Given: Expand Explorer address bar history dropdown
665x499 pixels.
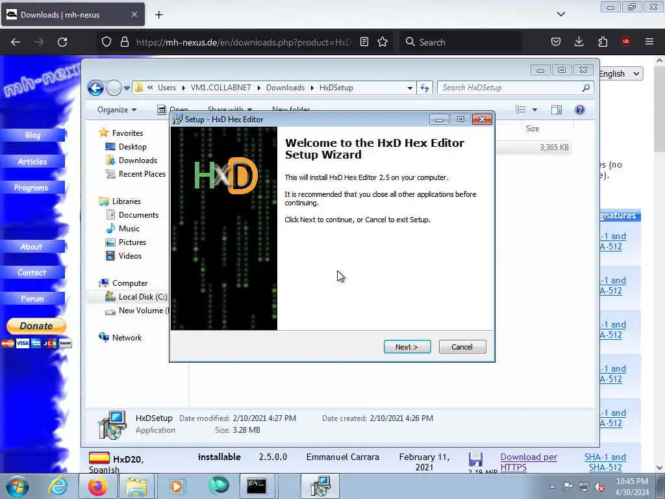Looking at the screenshot, I should (x=410, y=88).
